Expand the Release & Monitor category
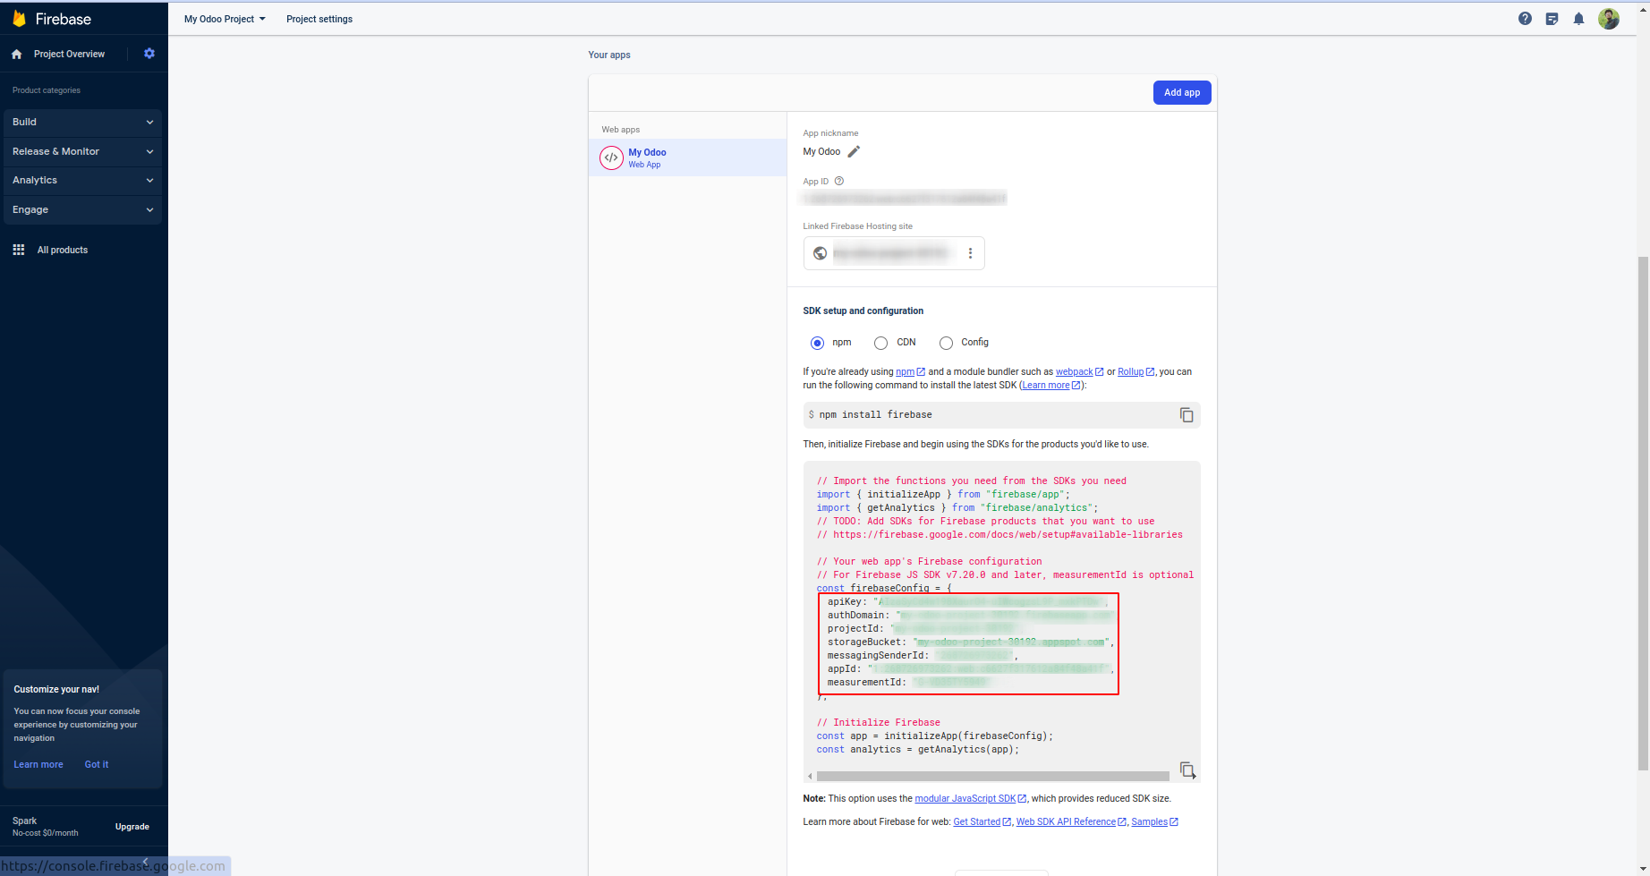This screenshot has width=1650, height=876. (x=82, y=152)
